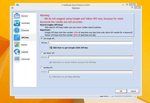
Task: Enable the Use Yahoo! API checkbox
Action: pyautogui.click(x=42, y=53)
